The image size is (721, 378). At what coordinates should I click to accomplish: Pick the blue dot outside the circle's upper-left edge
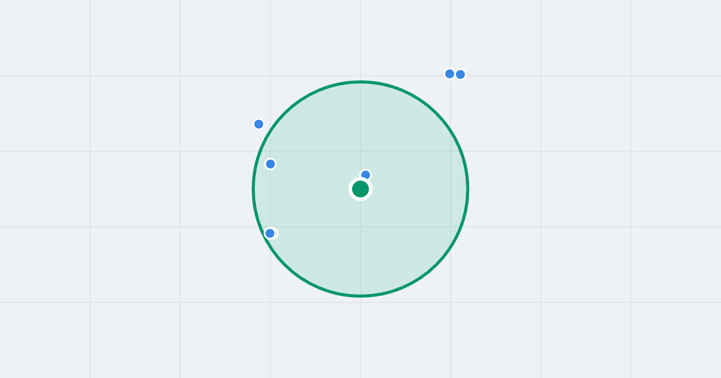259,124
